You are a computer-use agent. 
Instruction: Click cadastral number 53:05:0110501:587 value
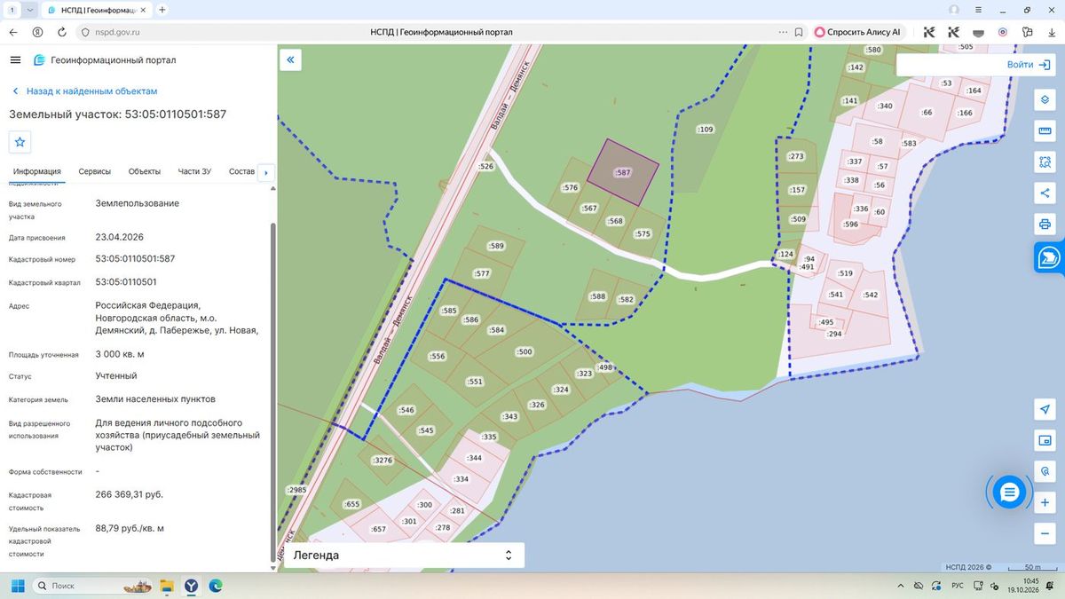(x=135, y=259)
